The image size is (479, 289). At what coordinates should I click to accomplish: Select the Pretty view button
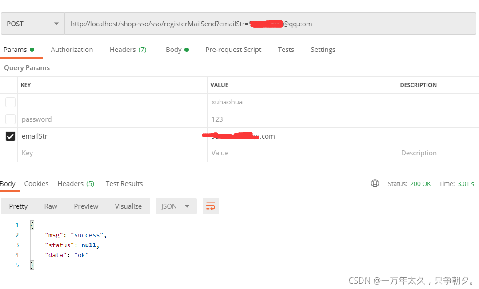point(18,206)
